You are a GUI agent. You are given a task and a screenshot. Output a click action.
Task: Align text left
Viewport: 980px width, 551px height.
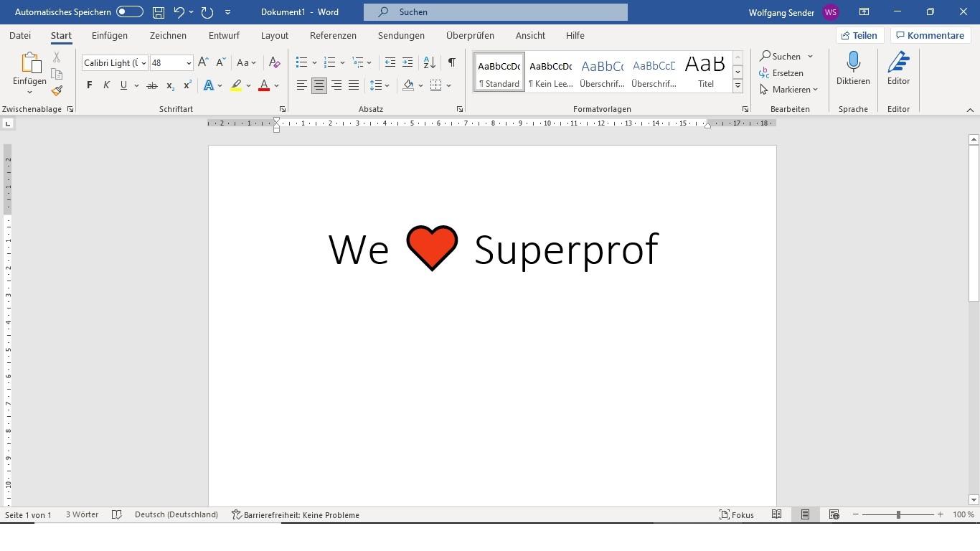(x=302, y=85)
